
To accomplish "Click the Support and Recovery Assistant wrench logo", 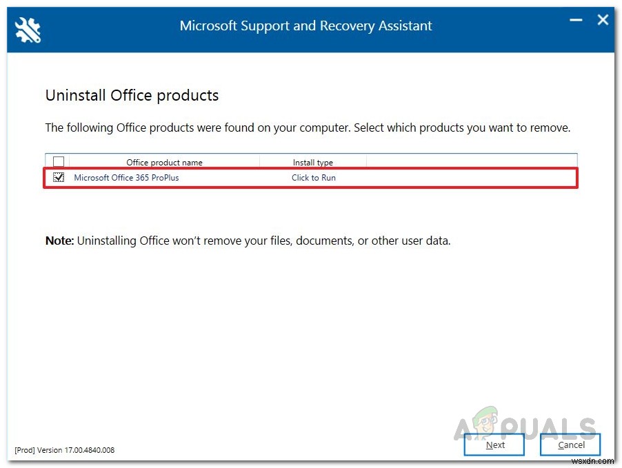I will [28, 30].
